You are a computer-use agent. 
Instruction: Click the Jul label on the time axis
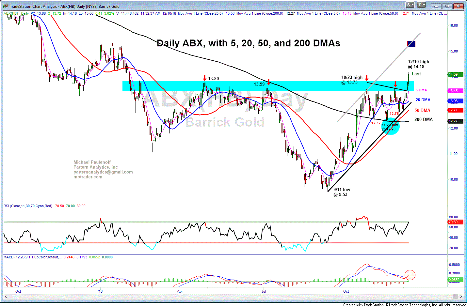[x=264, y=291]
